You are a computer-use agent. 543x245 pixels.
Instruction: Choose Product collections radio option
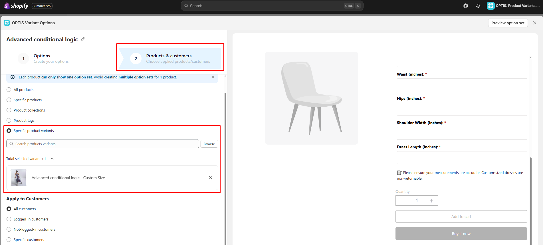pyautogui.click(x=9, y=110)
